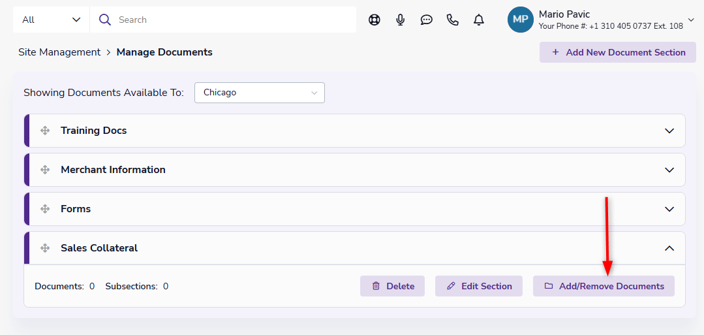Click the help lifebuoy icon

point(375,20)
